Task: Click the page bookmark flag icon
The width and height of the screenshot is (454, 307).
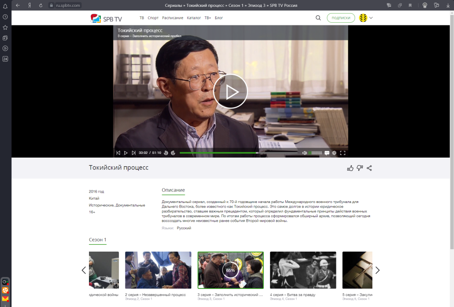Action: pos(410,5)
